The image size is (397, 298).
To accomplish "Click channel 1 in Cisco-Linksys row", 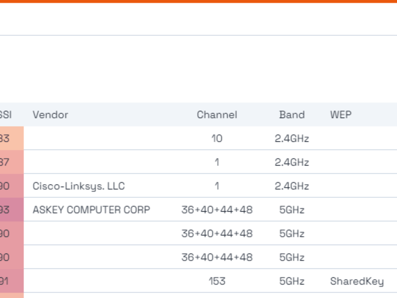I will point(217,186).
